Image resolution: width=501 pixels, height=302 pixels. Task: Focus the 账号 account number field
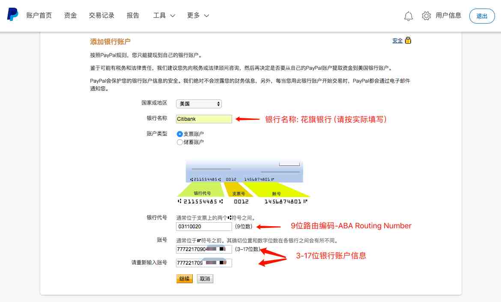point(204,249)
